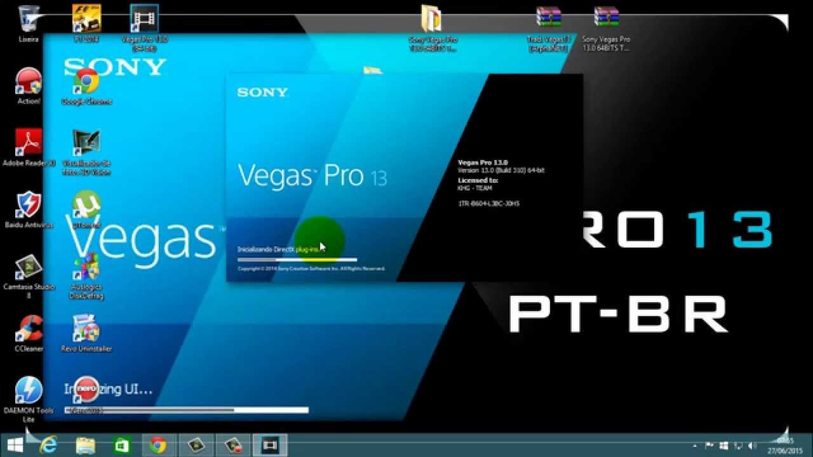The image size is (813, 457).
Task: Launch CCleaner from the desktop
Action: pos(29,333)
